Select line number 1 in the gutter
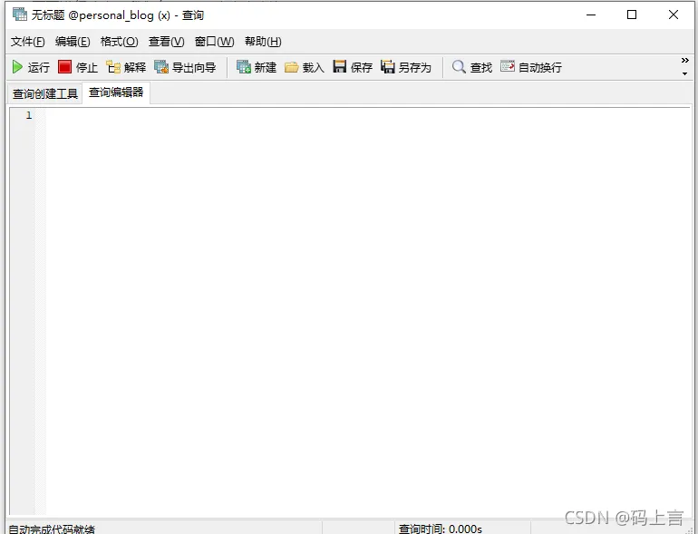This screenshot has width=698, height=534. click(29, 115)
